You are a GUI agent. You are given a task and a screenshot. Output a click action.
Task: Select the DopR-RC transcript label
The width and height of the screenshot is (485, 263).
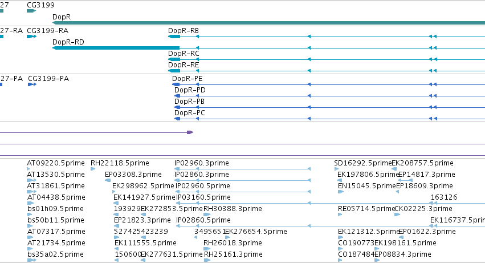coord(184,54)
